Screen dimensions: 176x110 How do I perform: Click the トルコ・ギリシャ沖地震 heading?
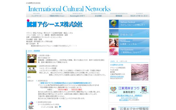pyautogui.click(x=48, y=68)
